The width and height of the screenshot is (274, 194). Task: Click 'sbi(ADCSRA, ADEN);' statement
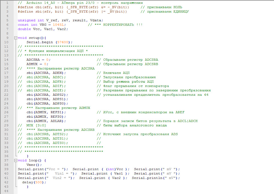tap(46, 73)
